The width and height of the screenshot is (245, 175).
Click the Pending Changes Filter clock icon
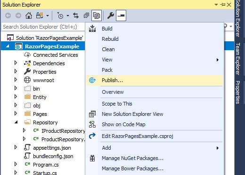(x=60, y=15)
